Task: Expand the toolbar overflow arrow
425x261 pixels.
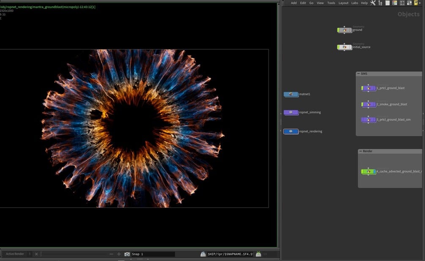Action: (420, 3)
